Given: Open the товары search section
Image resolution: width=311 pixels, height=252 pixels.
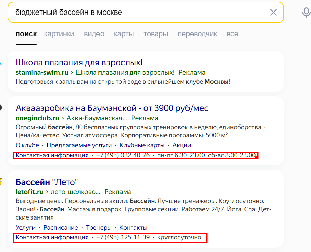Looking at the screenshot, I should (x=155, y=34).
